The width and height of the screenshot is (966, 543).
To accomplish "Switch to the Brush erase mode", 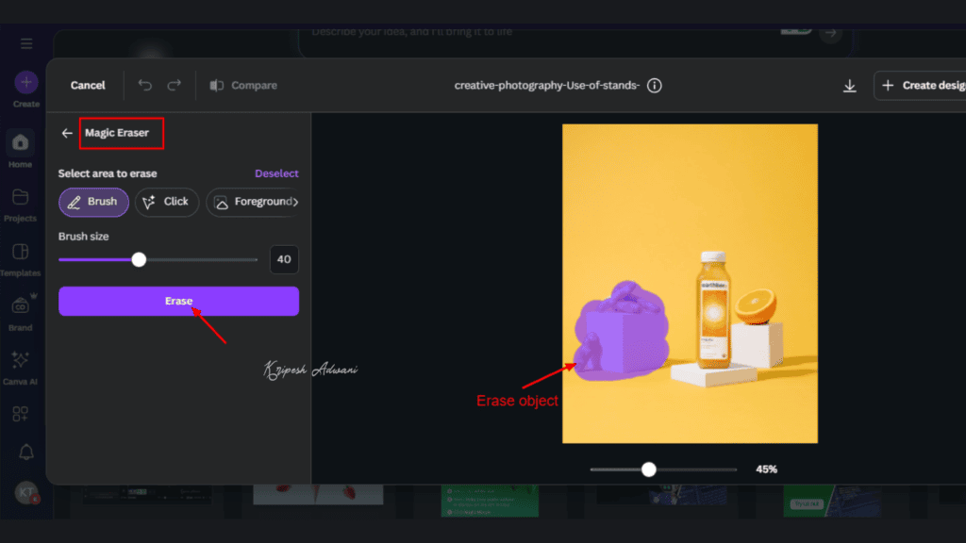I will pos(93,202).
